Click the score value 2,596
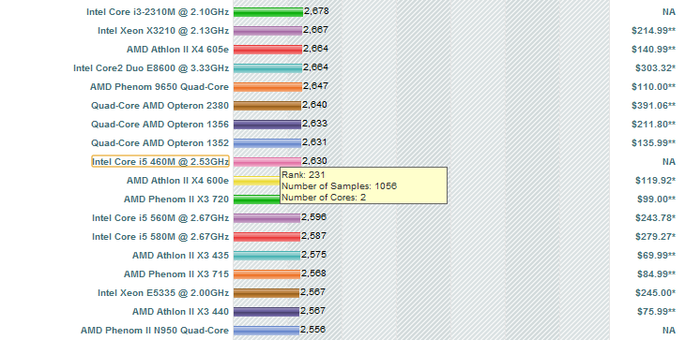The height and width of the screenshot is (340, 700). [x=313, y=217]
